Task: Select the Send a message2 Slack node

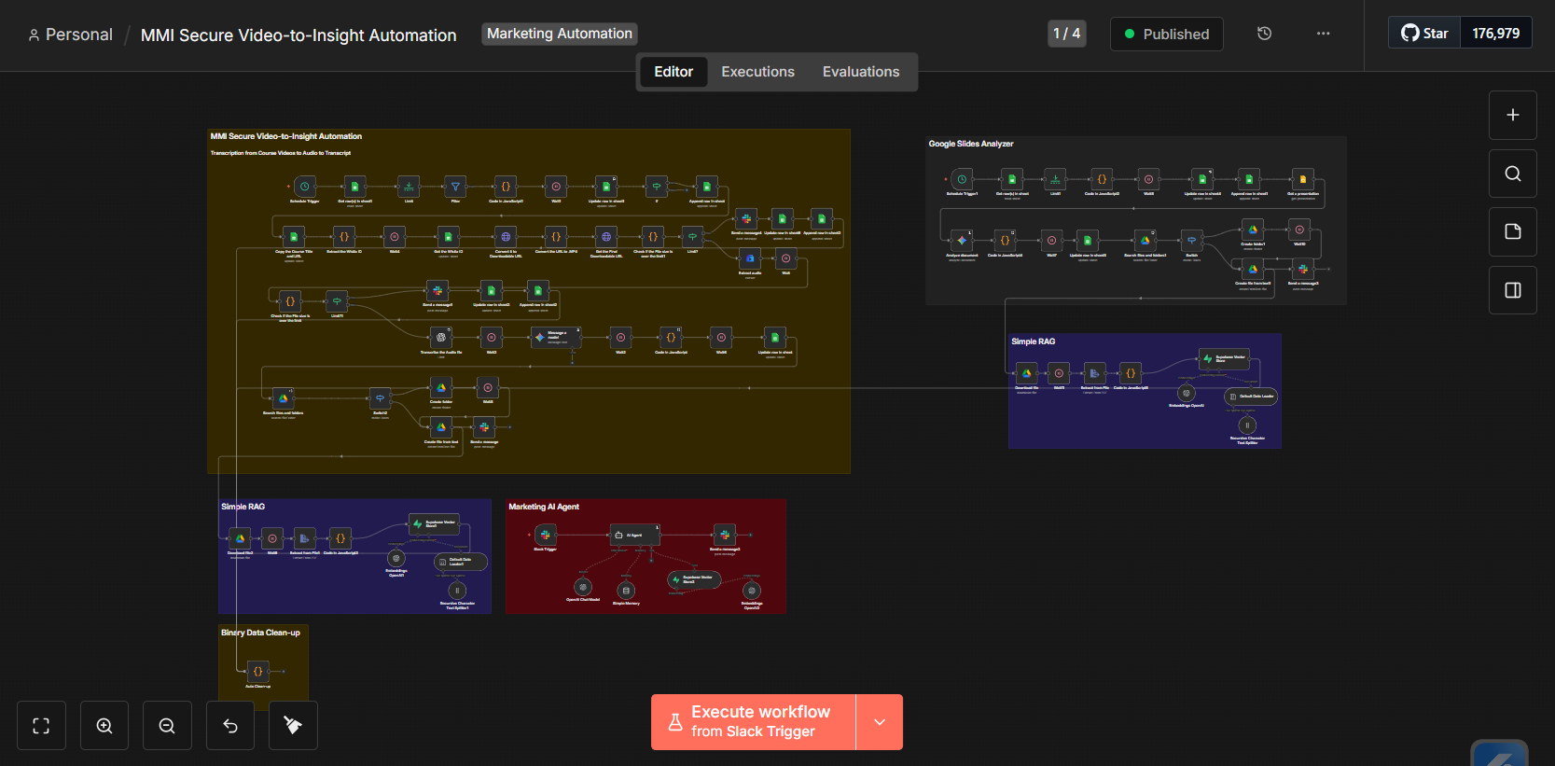Action: pos(725,535)
